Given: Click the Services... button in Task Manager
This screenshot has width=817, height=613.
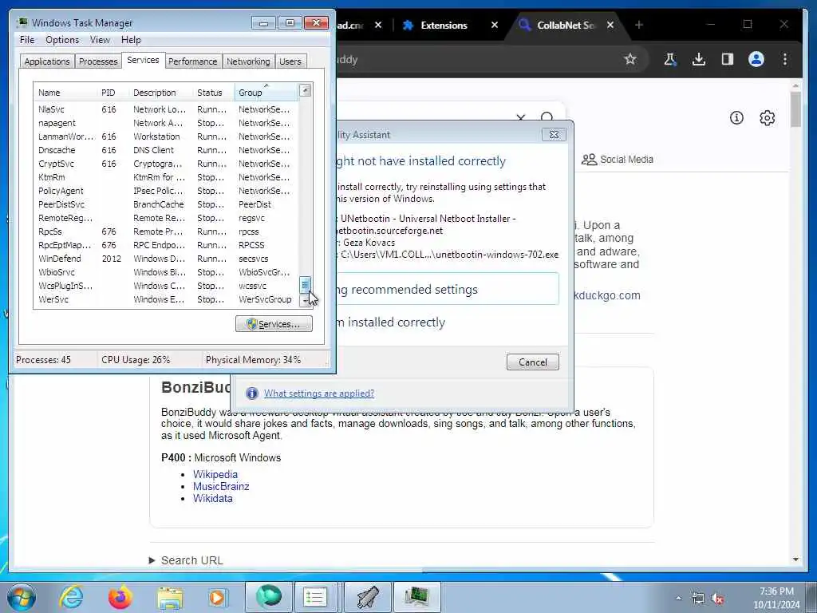Looking at the screenshot, I should (274, 324).
